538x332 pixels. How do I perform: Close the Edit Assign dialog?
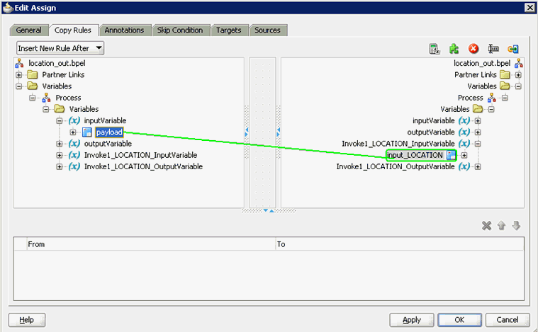529,8
